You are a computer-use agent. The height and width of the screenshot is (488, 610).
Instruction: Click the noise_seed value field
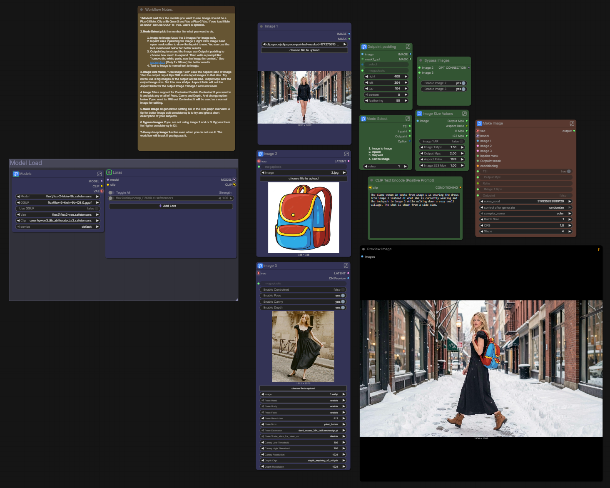tap(526, 202)
